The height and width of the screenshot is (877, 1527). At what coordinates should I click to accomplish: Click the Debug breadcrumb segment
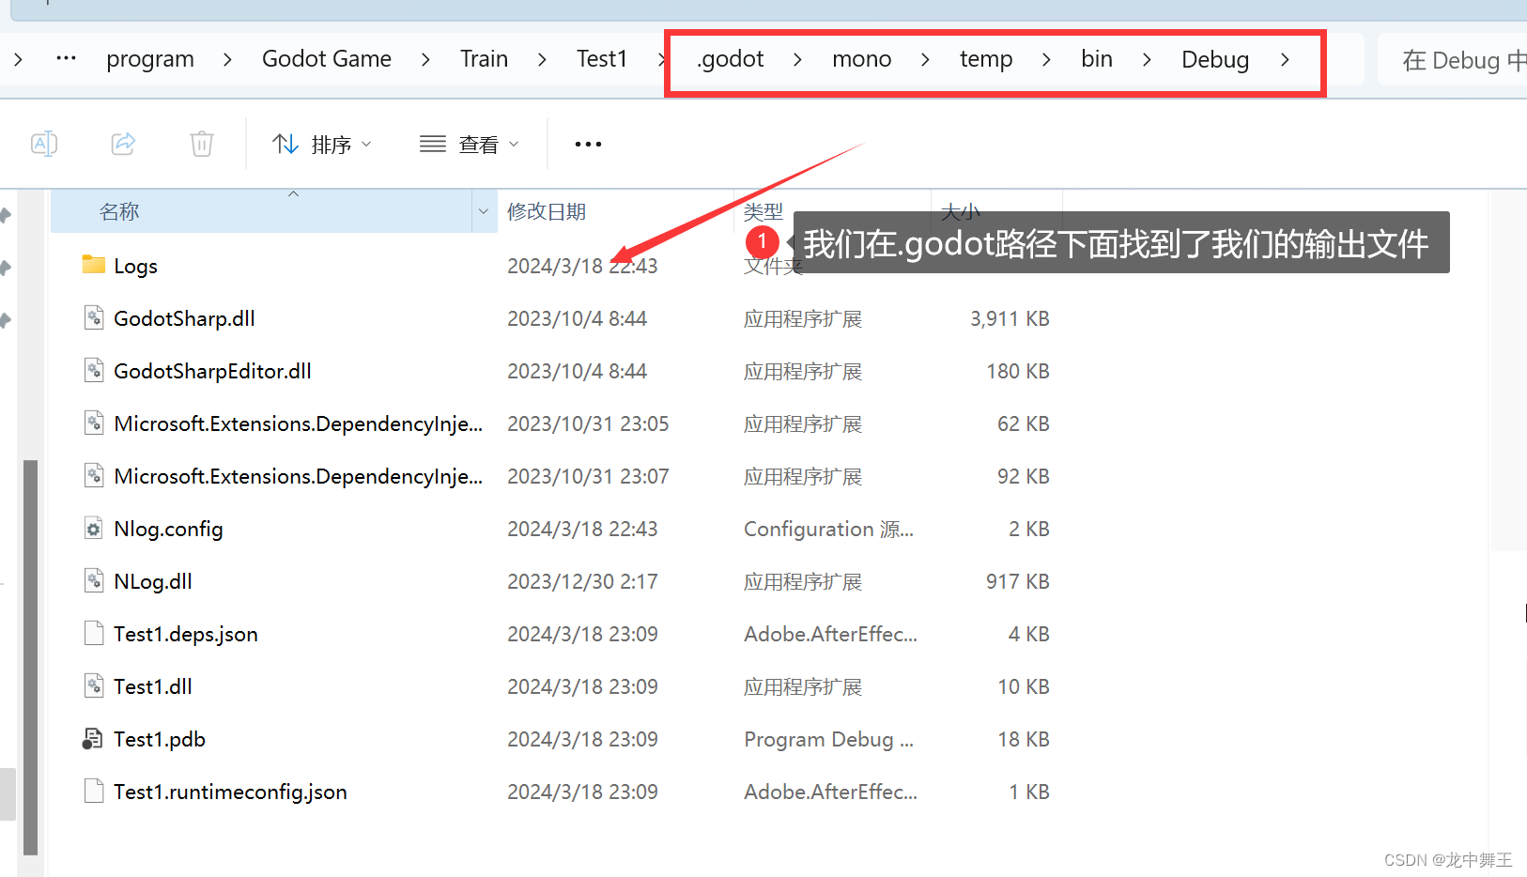click(1215, 59)
